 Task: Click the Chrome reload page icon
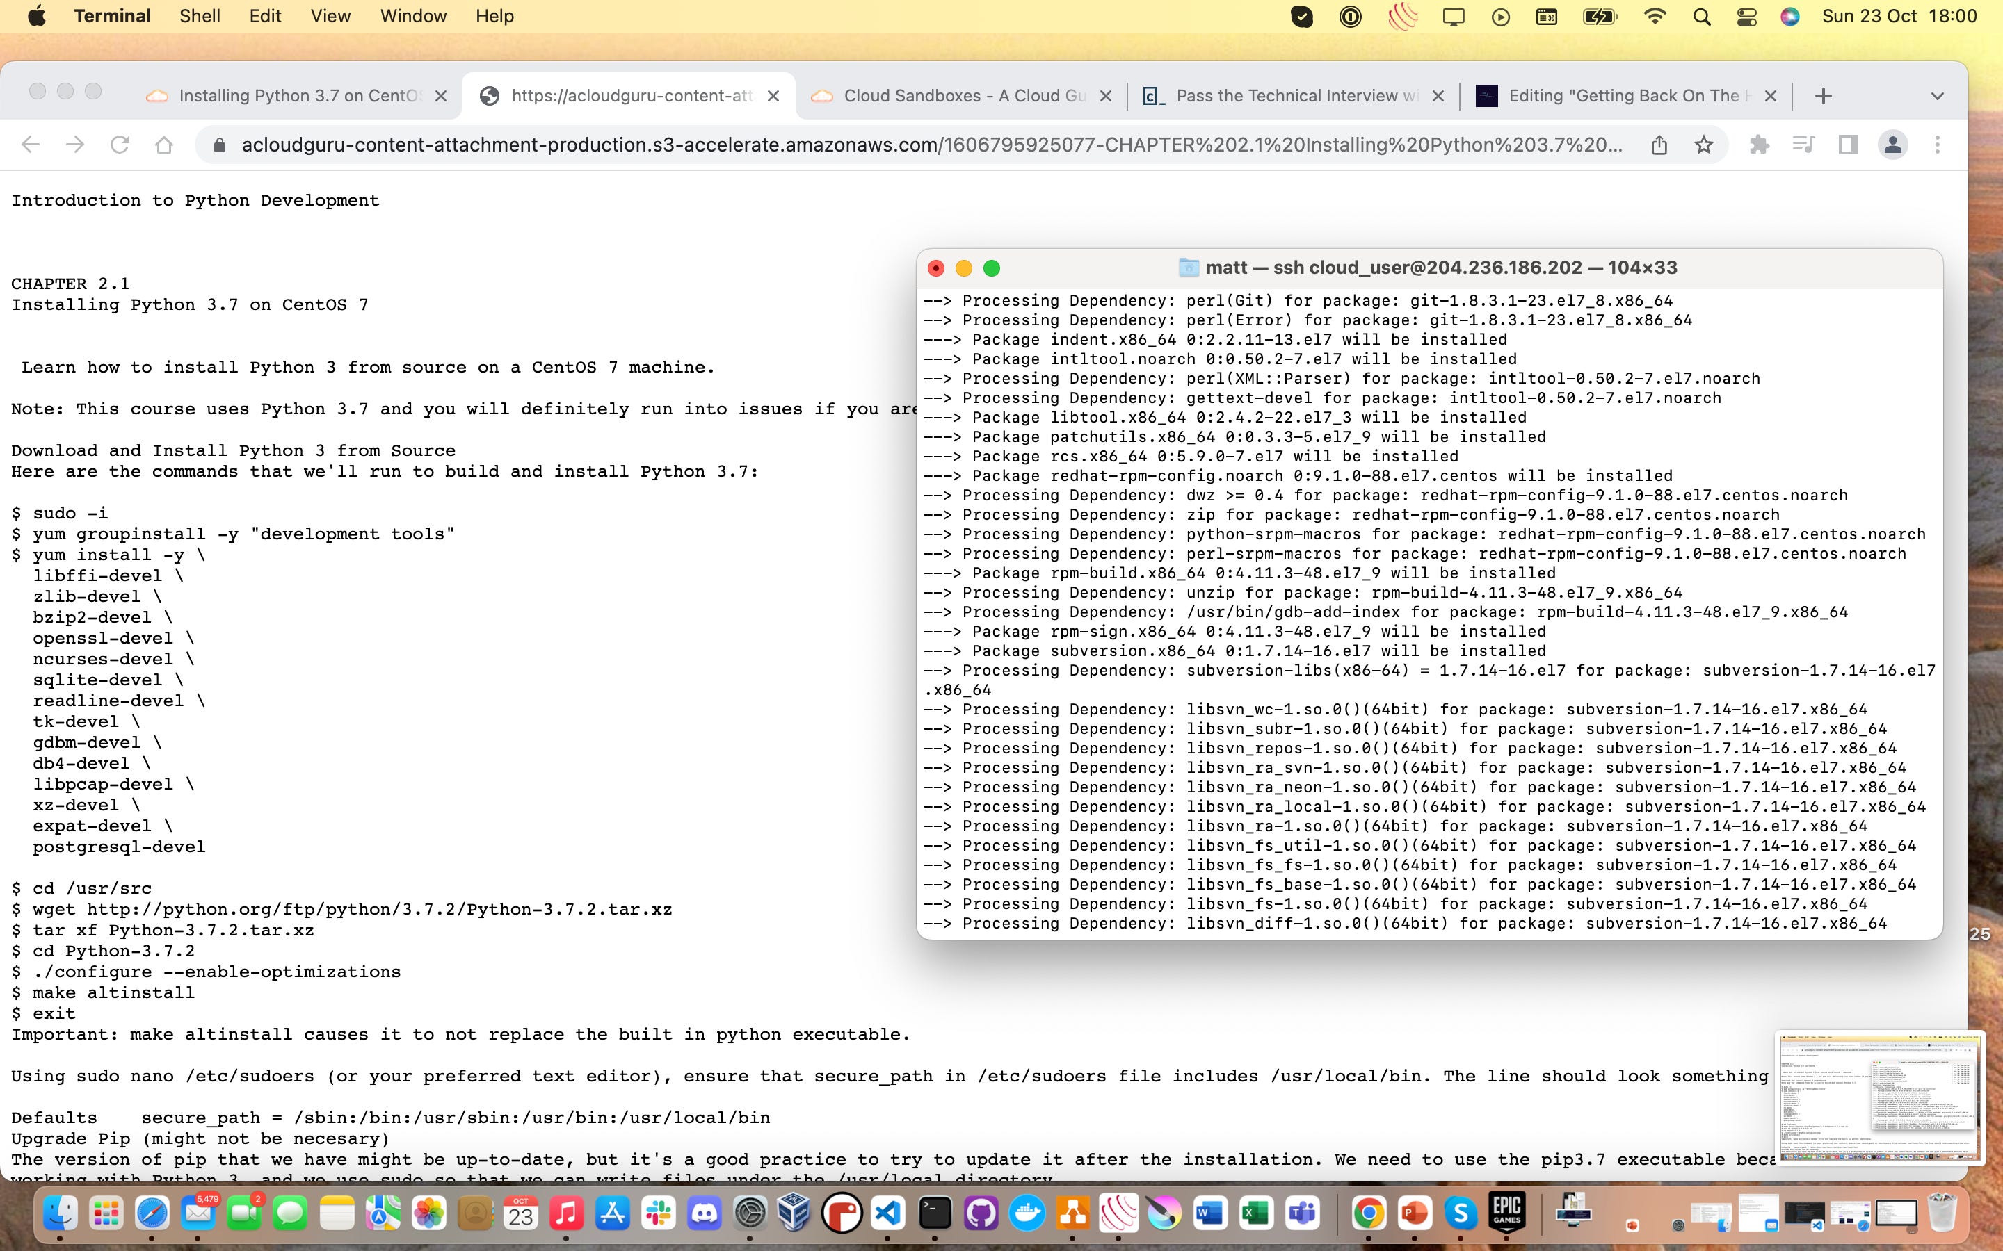119,145
